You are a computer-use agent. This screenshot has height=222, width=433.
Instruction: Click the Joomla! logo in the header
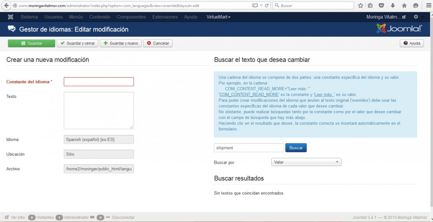pos(399,28)
